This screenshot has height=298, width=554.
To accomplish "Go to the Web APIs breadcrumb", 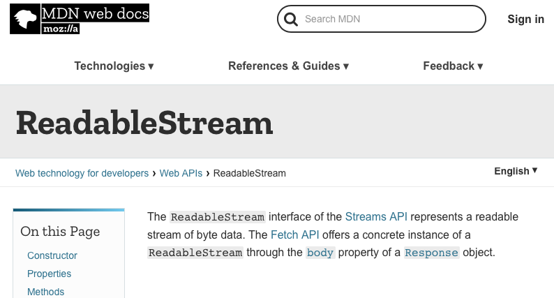I will (x=181, y=173).
